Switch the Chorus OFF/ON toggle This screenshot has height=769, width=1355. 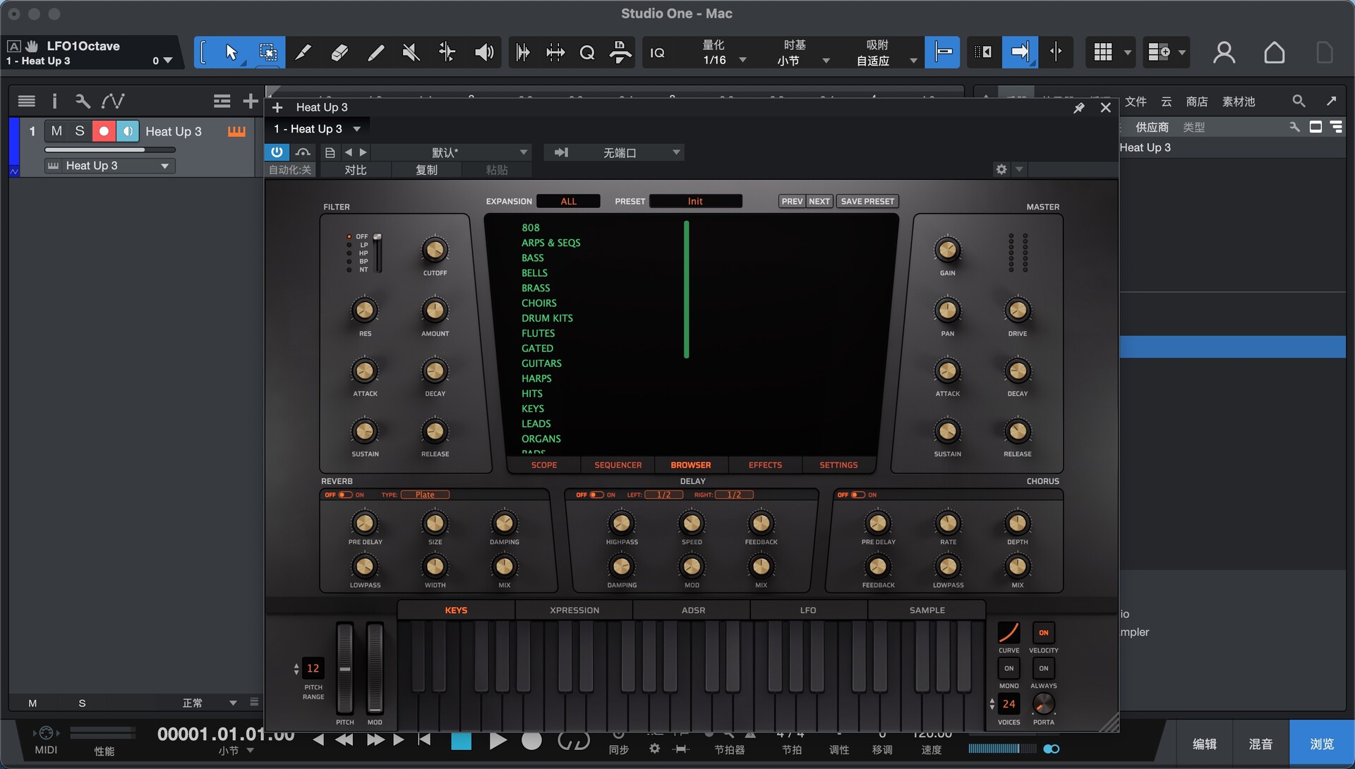857,495
